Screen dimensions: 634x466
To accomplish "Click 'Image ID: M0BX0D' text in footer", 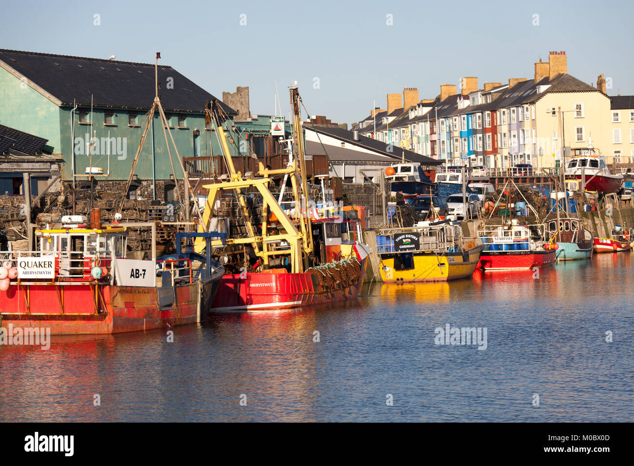I will (579, 437).
